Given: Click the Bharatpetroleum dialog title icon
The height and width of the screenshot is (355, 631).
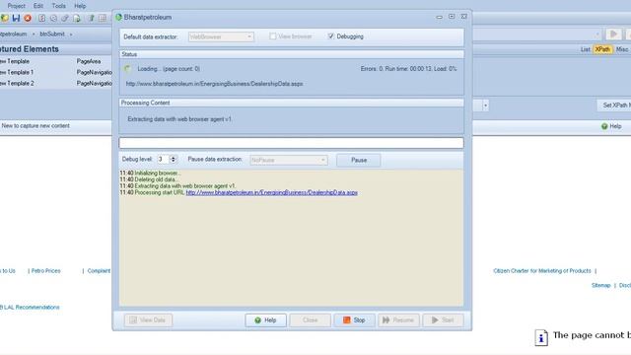Looking at the screenshot, I should click(118, 18).
